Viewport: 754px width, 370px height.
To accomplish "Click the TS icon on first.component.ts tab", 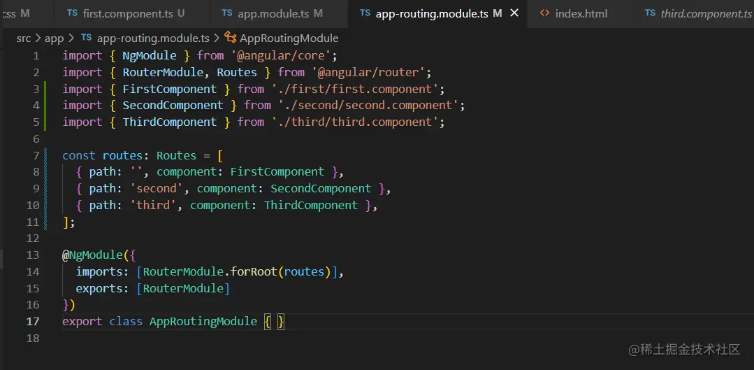I will coord(72,13).
